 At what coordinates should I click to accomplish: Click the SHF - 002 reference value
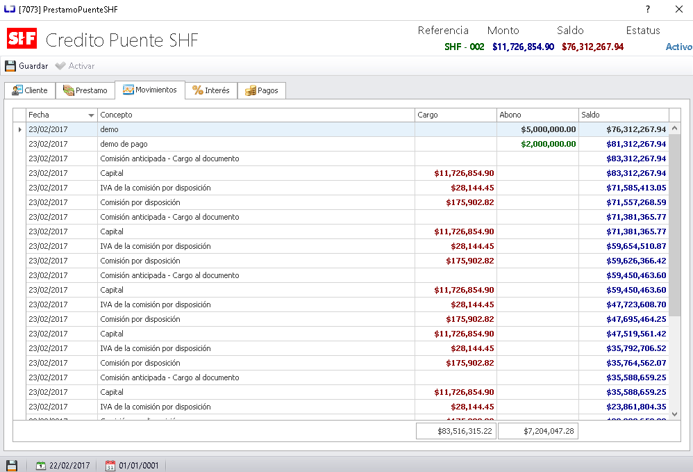[464, 47]
